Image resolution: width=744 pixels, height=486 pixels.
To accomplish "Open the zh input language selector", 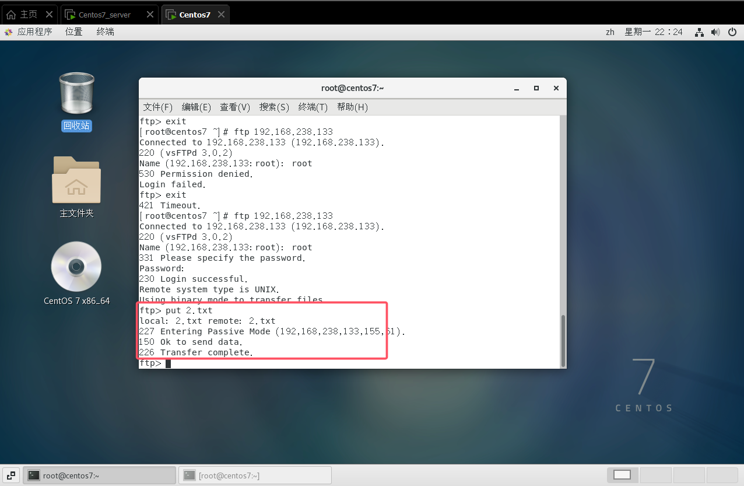I will pyautogui.click(x=610, y=32).
